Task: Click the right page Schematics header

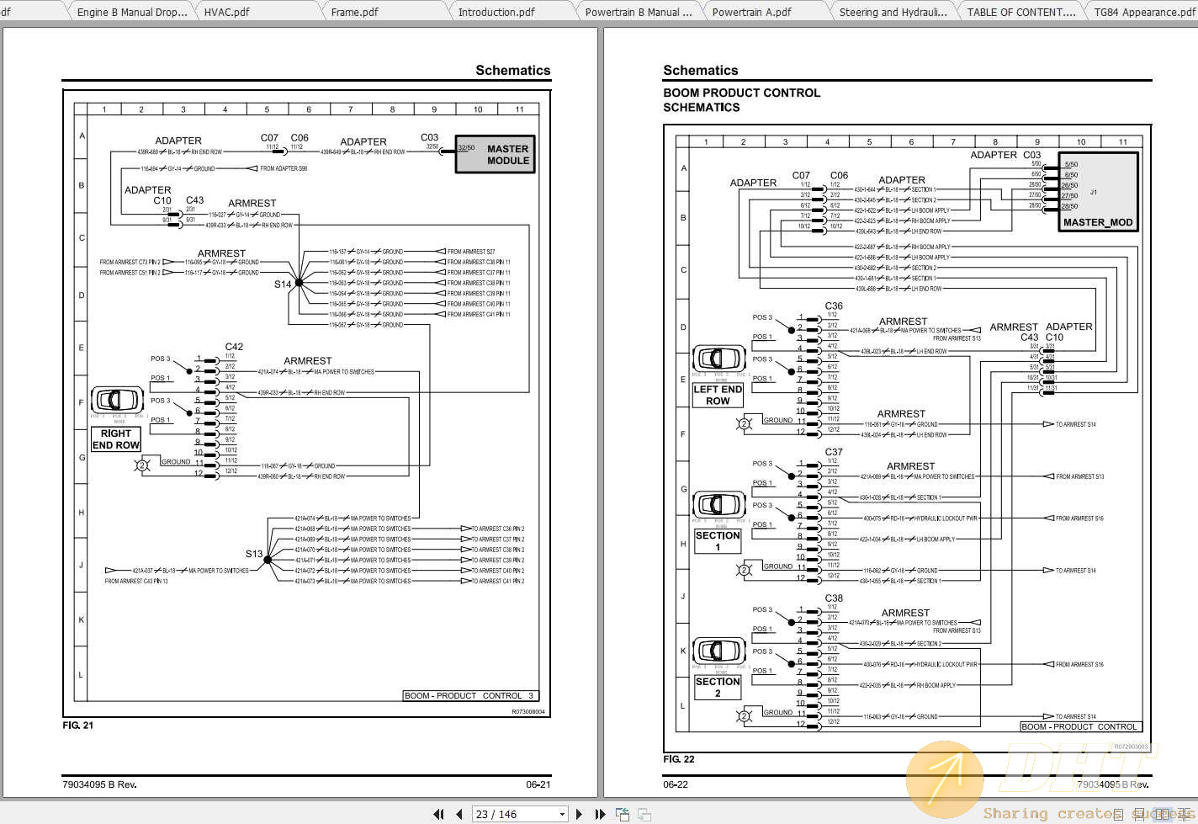Action: click(701, 71)
